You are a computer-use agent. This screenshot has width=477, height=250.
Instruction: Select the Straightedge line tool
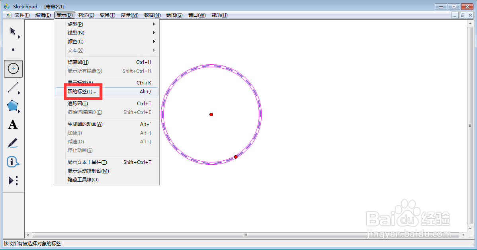point(13,87)
